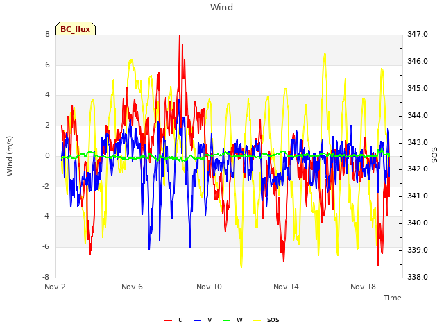Viewport: 444px width, 333px height.
Task: Click the right axis value '342.0'
Action: (418, 169)
